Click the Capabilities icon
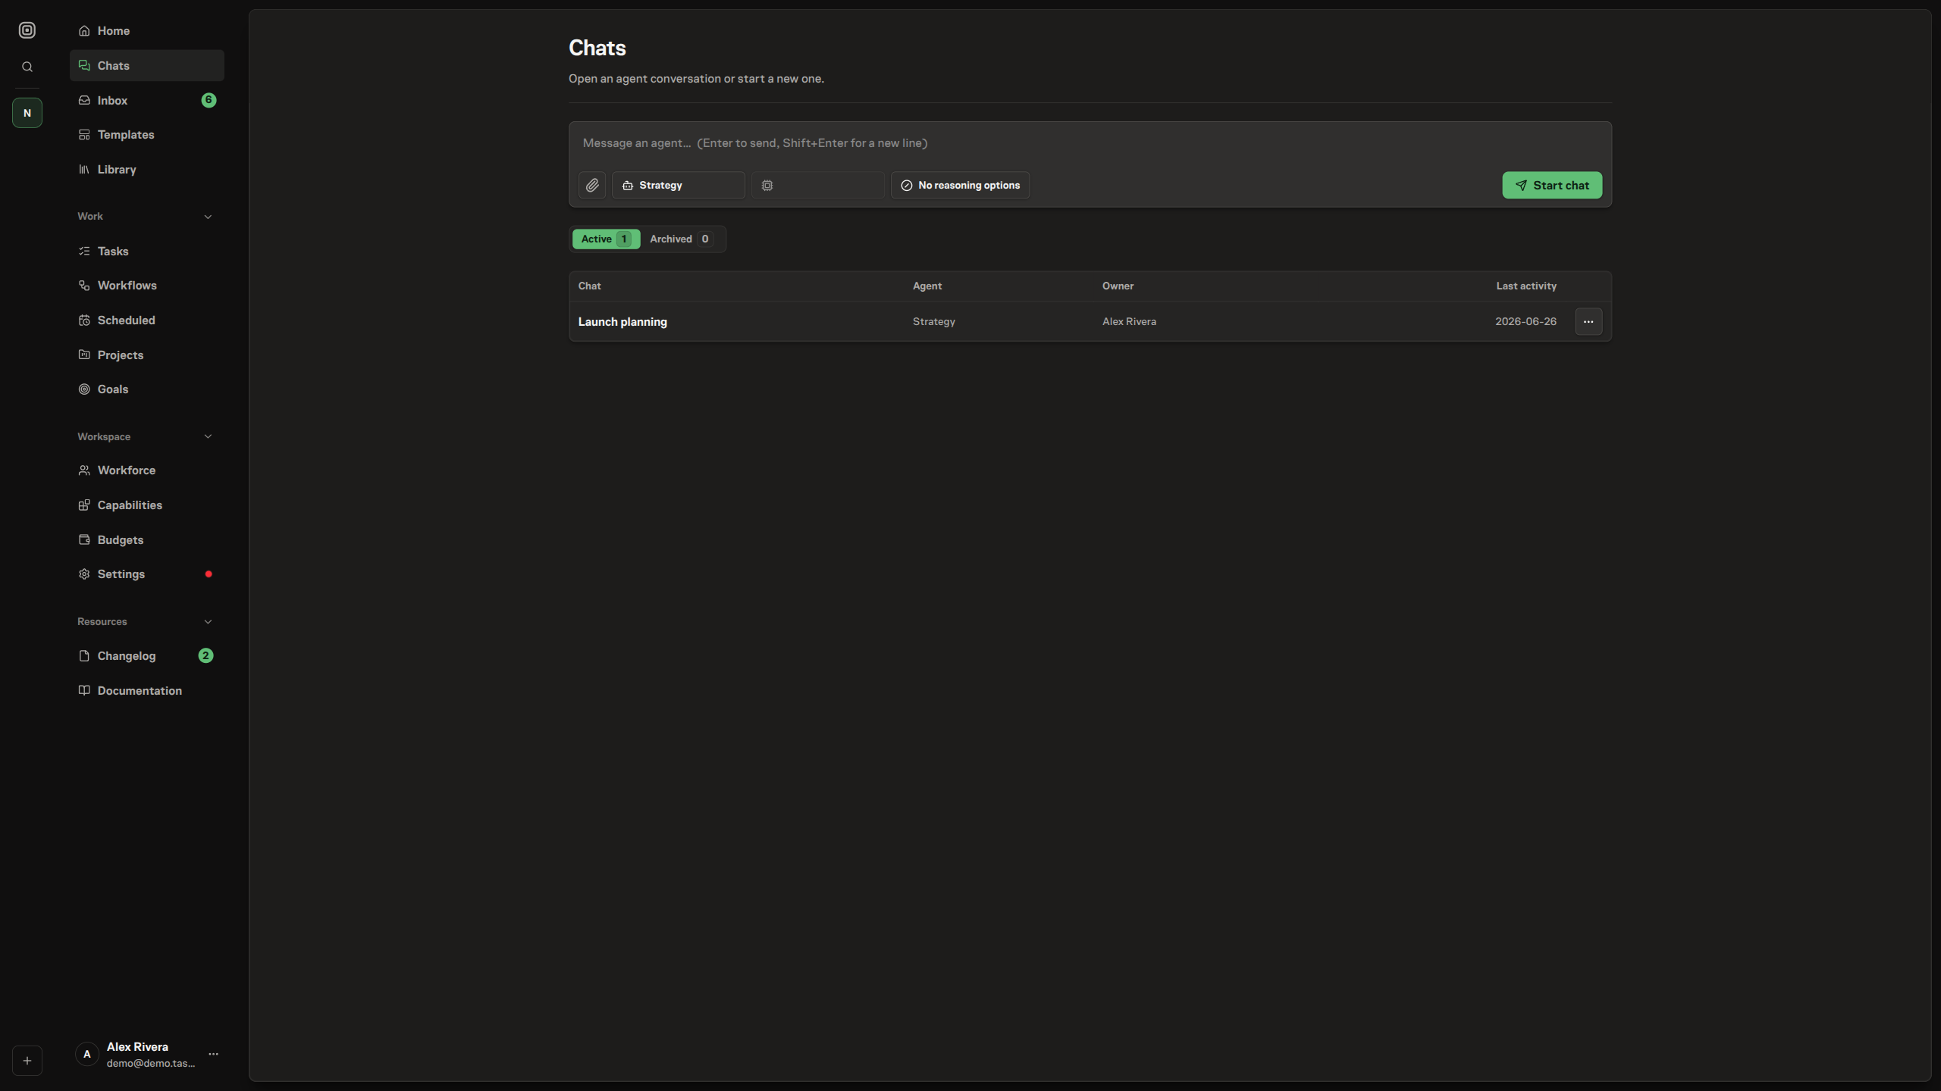1941x1091 pixels. [84, 505]
